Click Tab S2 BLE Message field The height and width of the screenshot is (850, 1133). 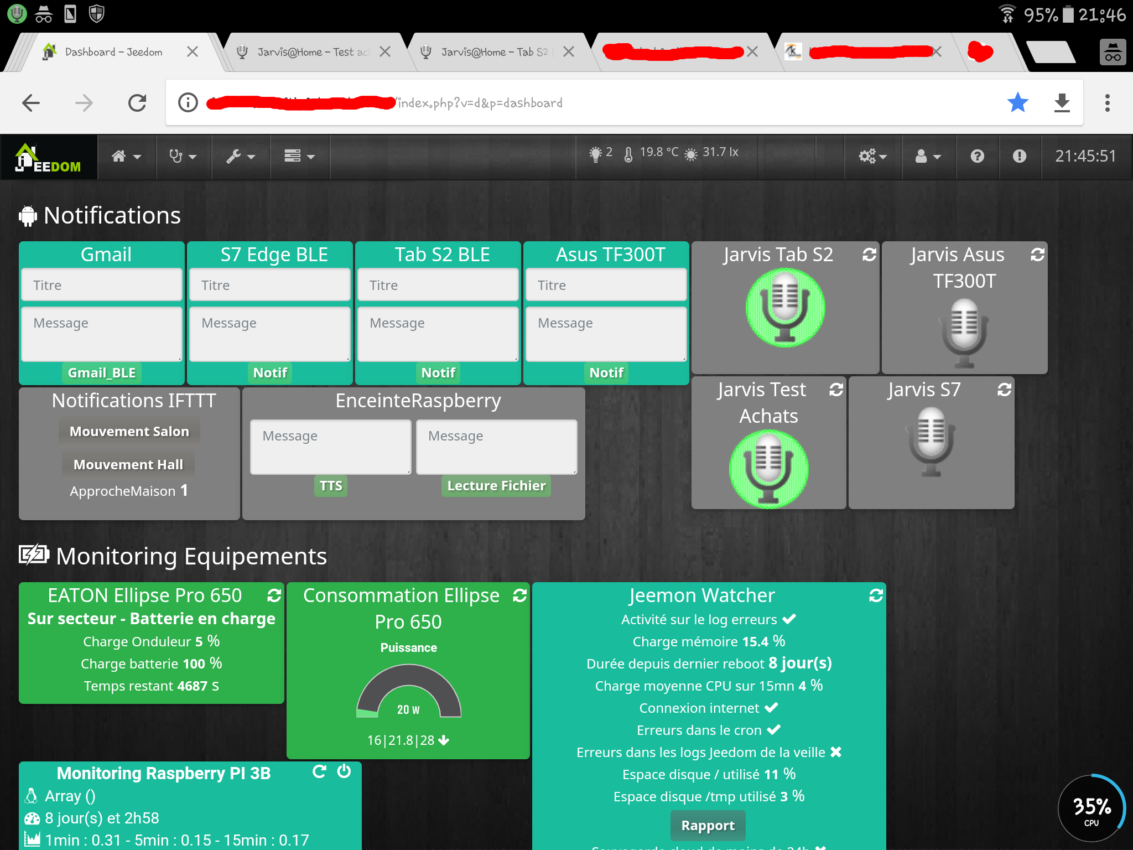[x=438, y=334]
